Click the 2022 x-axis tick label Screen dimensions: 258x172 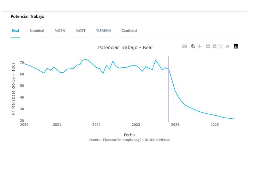click(x=96, y=125)
